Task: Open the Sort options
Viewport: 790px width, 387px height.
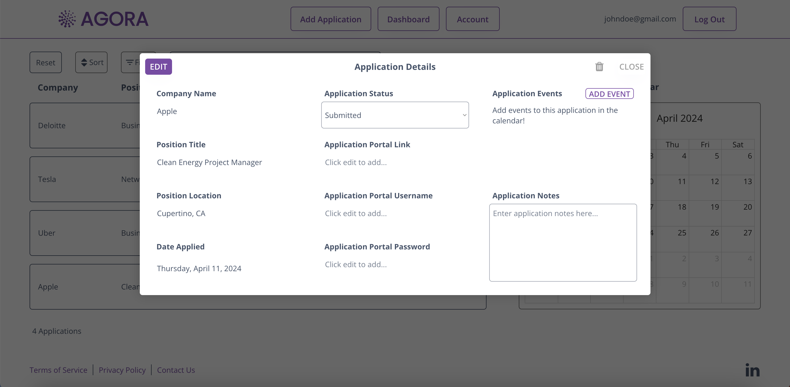Action: (x=91, y=62)
